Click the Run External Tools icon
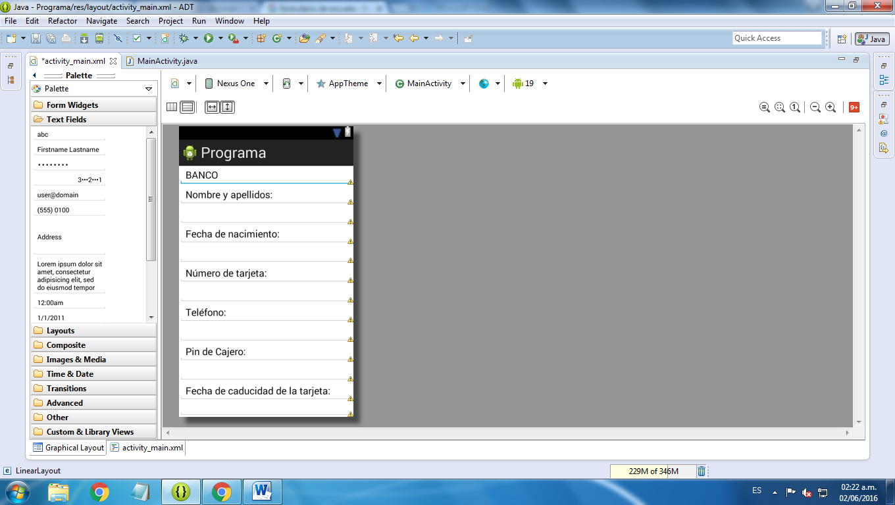The image size is (895, 505). click(x=233, y=38)
